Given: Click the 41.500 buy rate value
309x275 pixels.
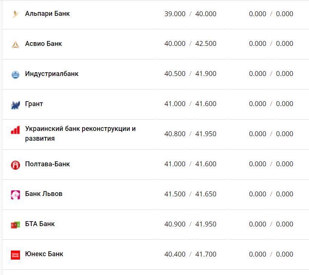Looking at the screenshot, I should [175, 194].
